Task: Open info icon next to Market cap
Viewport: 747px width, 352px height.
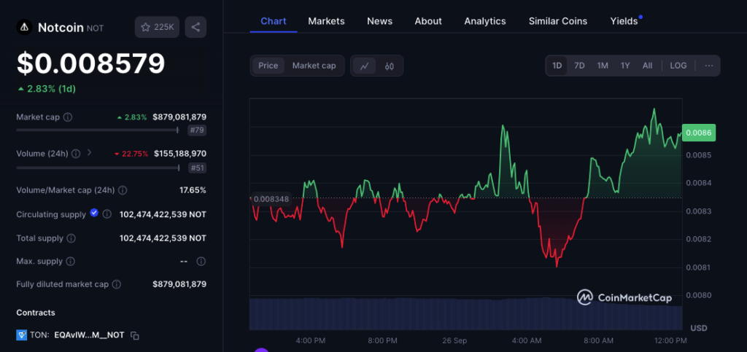Action: [x=68, y=117]
